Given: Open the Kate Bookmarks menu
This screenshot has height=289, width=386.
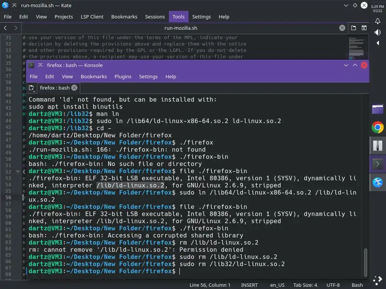Looking at the screenshot, I should tap(124, 17).
